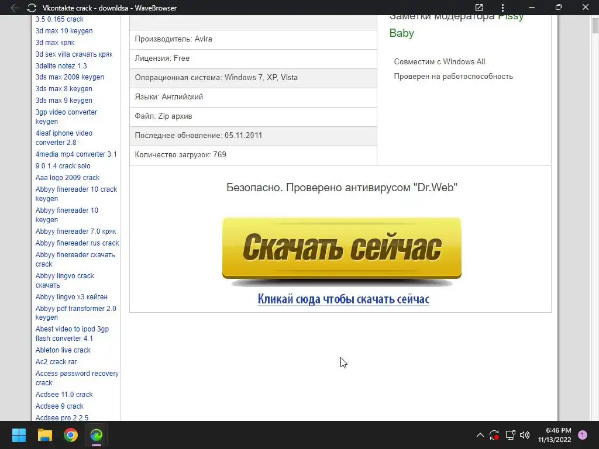Open 3gp video converter keygen link
This screenshot has width=599, height=449.
tap(66, 117)
